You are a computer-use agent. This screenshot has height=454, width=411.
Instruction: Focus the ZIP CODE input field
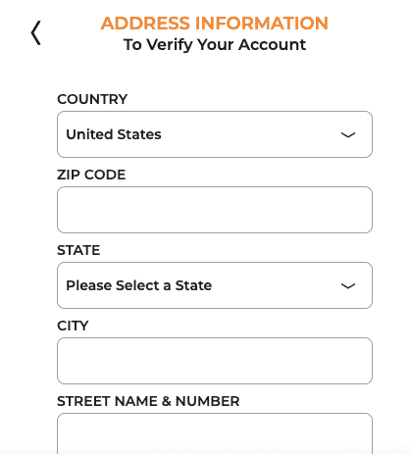click(215, 210)
